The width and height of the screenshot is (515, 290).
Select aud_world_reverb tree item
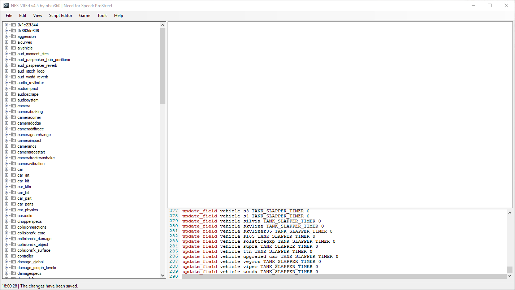coord(33,77)
